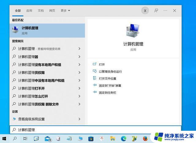The height and width of the screenshot is (143, 196).
Task: Click the magnifier icon beside 计算机管理怎么打开
Action: (14, 96)
